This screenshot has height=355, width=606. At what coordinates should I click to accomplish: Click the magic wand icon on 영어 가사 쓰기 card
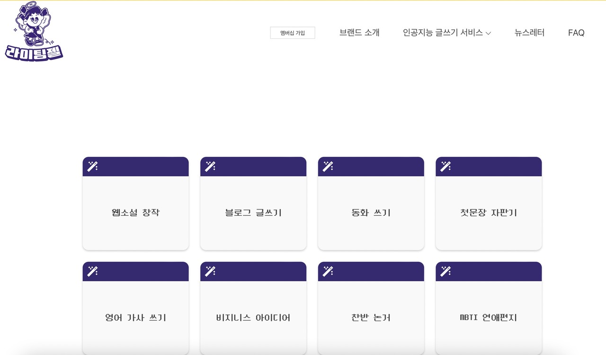[x=92, y=271]
